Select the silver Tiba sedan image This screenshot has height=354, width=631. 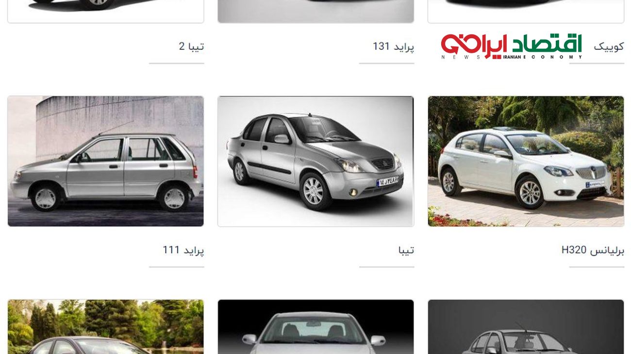click(316, 161)
